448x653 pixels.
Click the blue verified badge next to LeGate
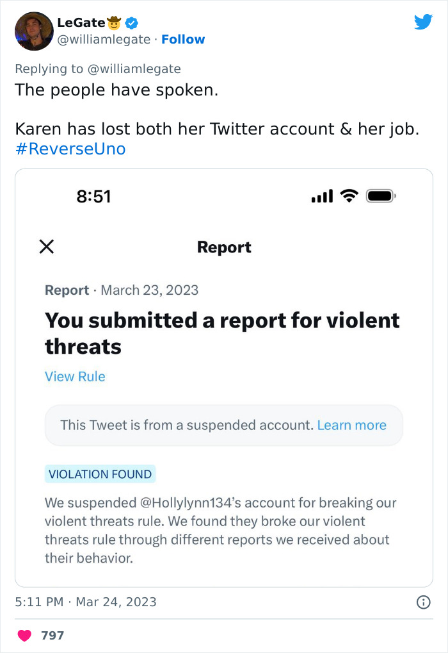[x=131, y=21]
